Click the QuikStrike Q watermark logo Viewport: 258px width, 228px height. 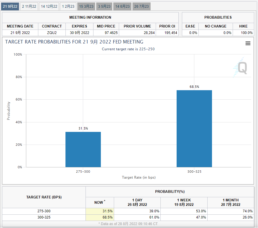tap(241, 68)
